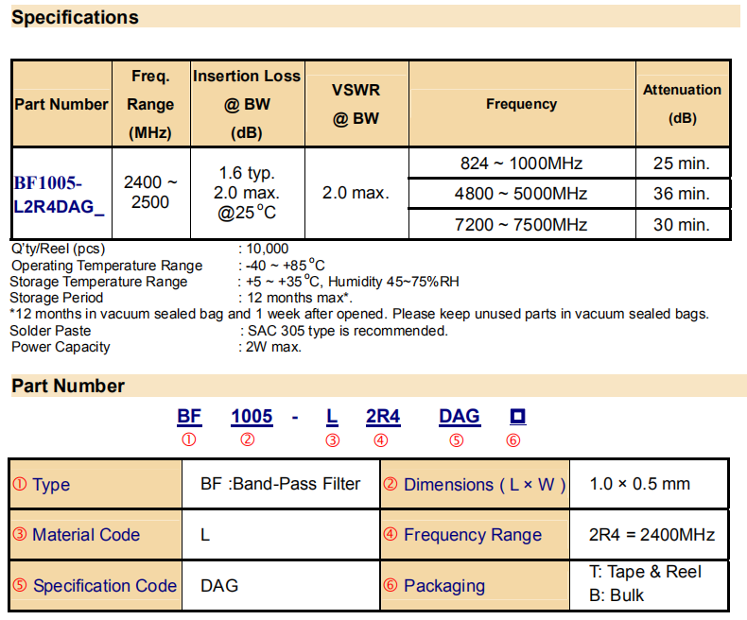Image resolution: width=747 pixels, height=620 pixels.
Task: Click the "-40 ~ +85°C" operating temperature value
Action: (285, 265)
